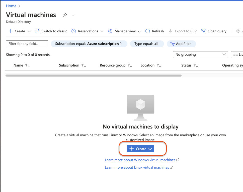The height and width of the screenshot is (192, 243).
Task: Click the horizontal table scrollbar
Action: tap(94, 76)
